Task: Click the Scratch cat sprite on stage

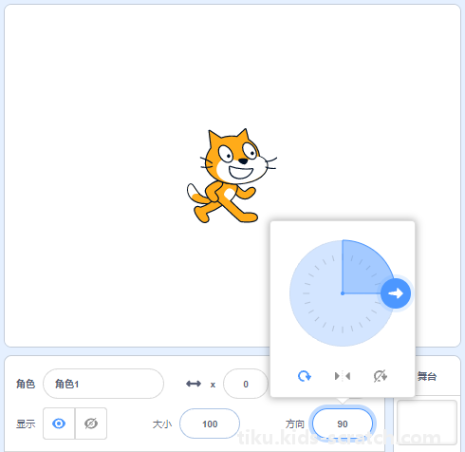Action: point(232,176)
